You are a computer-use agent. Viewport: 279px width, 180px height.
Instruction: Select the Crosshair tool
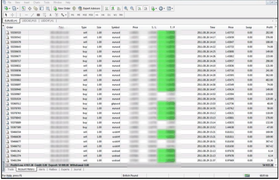coord(12,15)
